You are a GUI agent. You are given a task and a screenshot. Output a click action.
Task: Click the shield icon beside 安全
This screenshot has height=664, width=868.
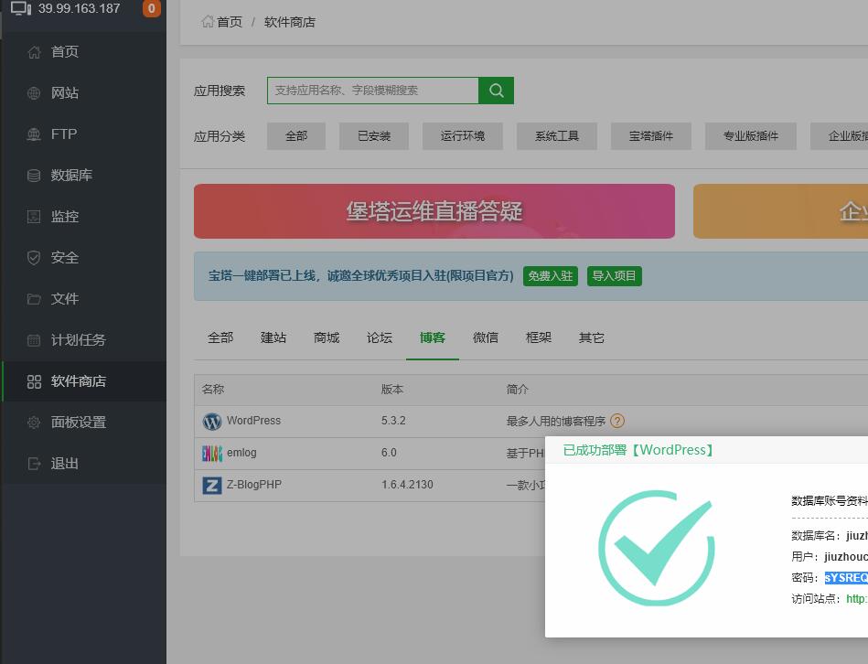pyautogui.click(x=34, y=257)
